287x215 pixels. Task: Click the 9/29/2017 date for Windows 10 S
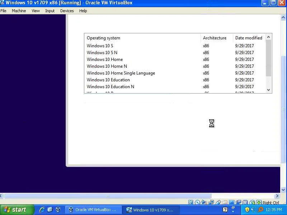coord(244,46)
